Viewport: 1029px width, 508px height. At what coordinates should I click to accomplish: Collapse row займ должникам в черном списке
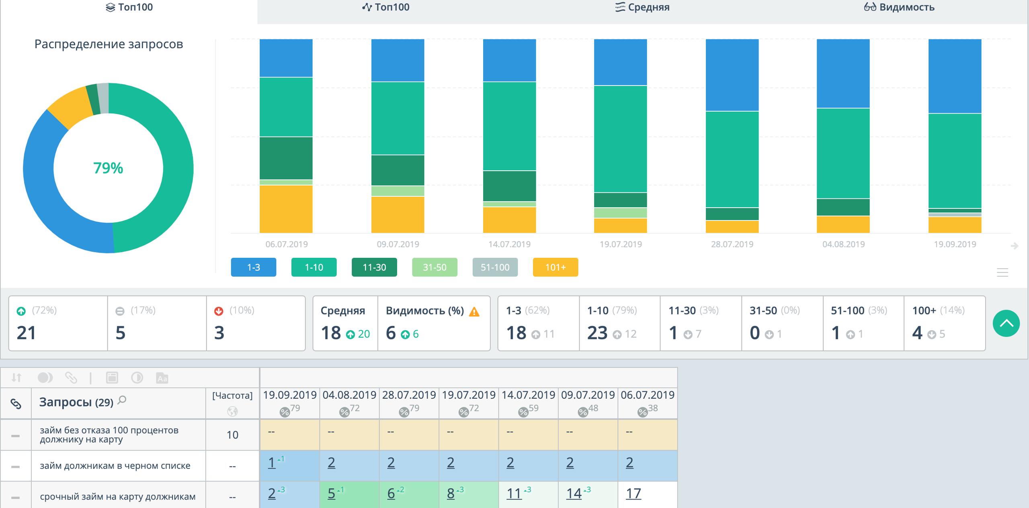tap(15, 466)
